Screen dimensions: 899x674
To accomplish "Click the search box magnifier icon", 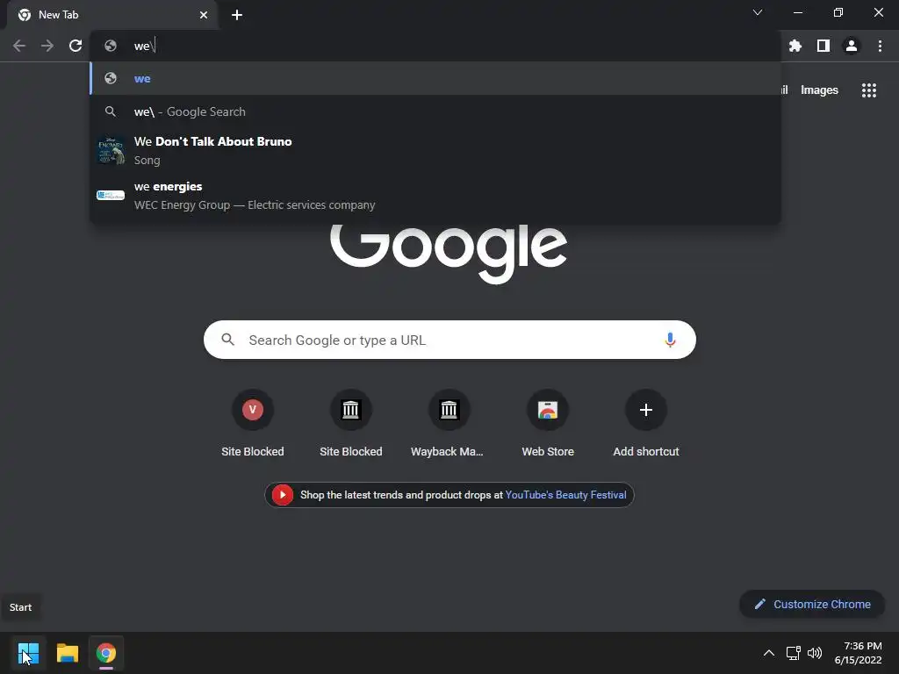I will pos(228,340).
